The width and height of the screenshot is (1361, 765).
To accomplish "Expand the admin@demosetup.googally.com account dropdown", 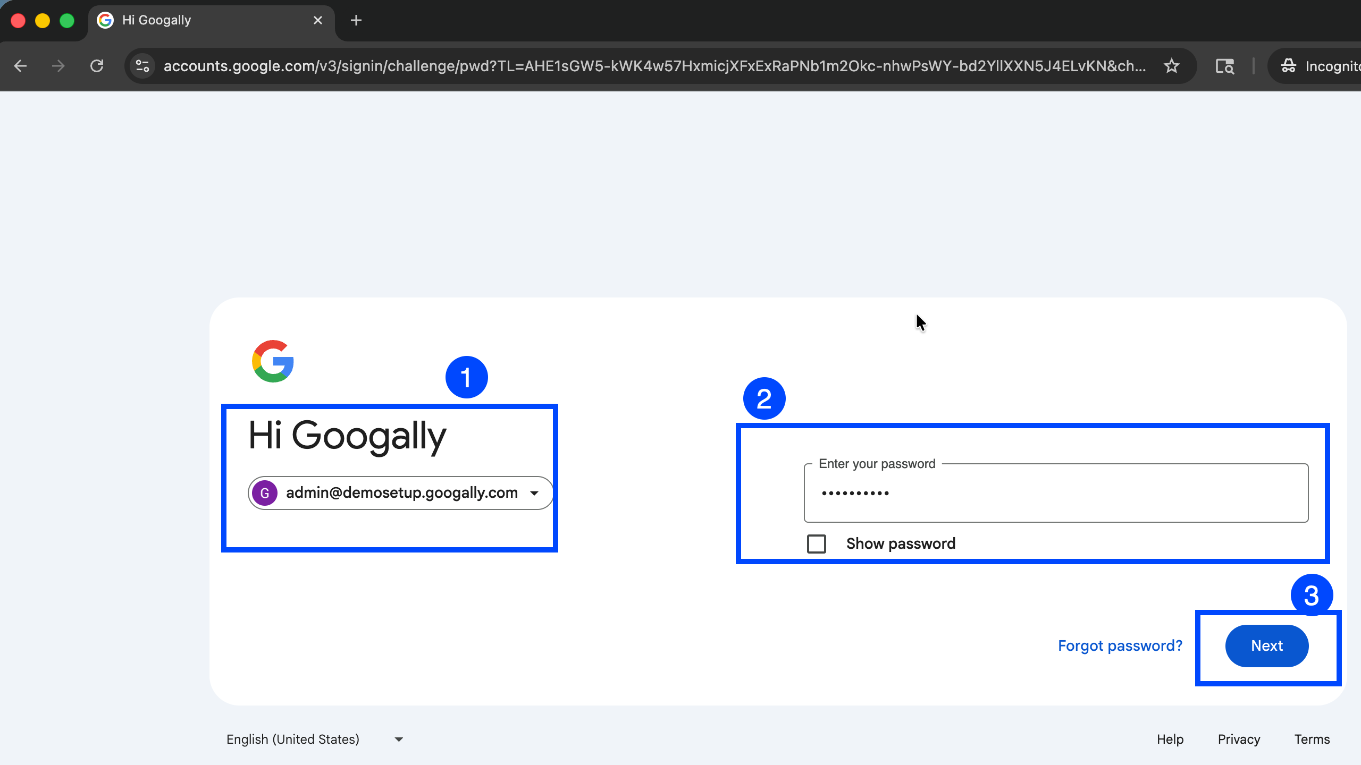I will pos(534,493).
